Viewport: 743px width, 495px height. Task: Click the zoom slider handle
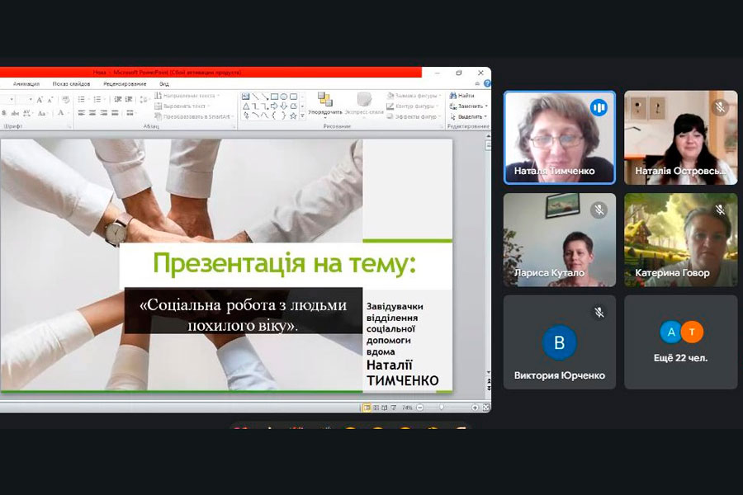[442, 408]
